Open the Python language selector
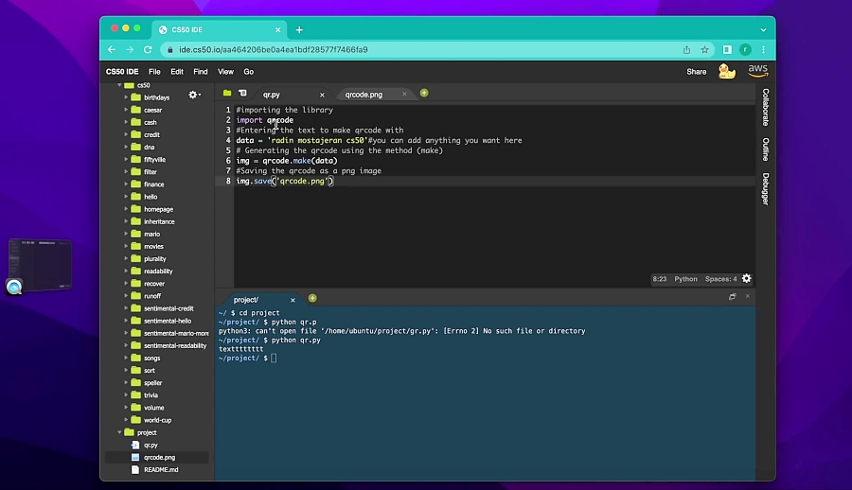The height and width of the screenshot is (490, 852). (x=685, y=279)
